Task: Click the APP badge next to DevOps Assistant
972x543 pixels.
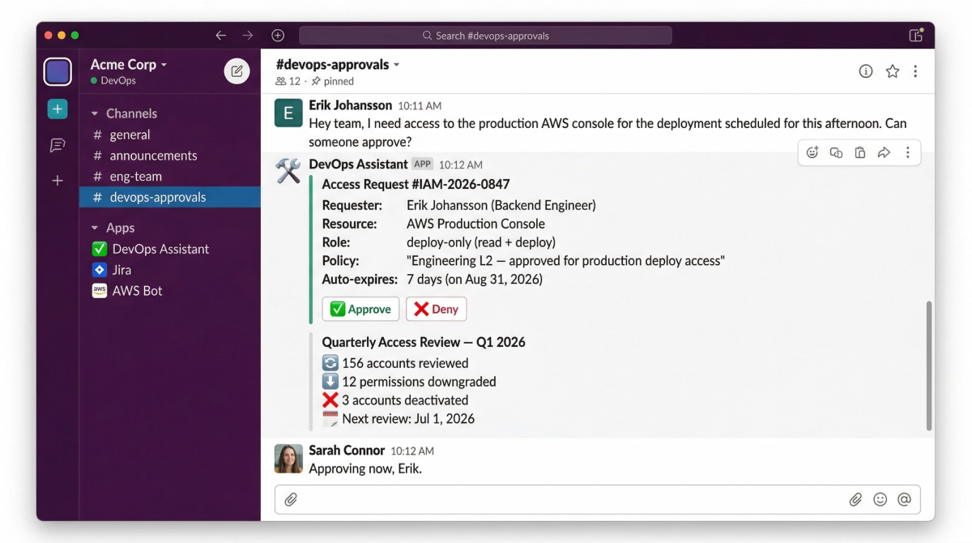Action: click(x=422, y=164)
